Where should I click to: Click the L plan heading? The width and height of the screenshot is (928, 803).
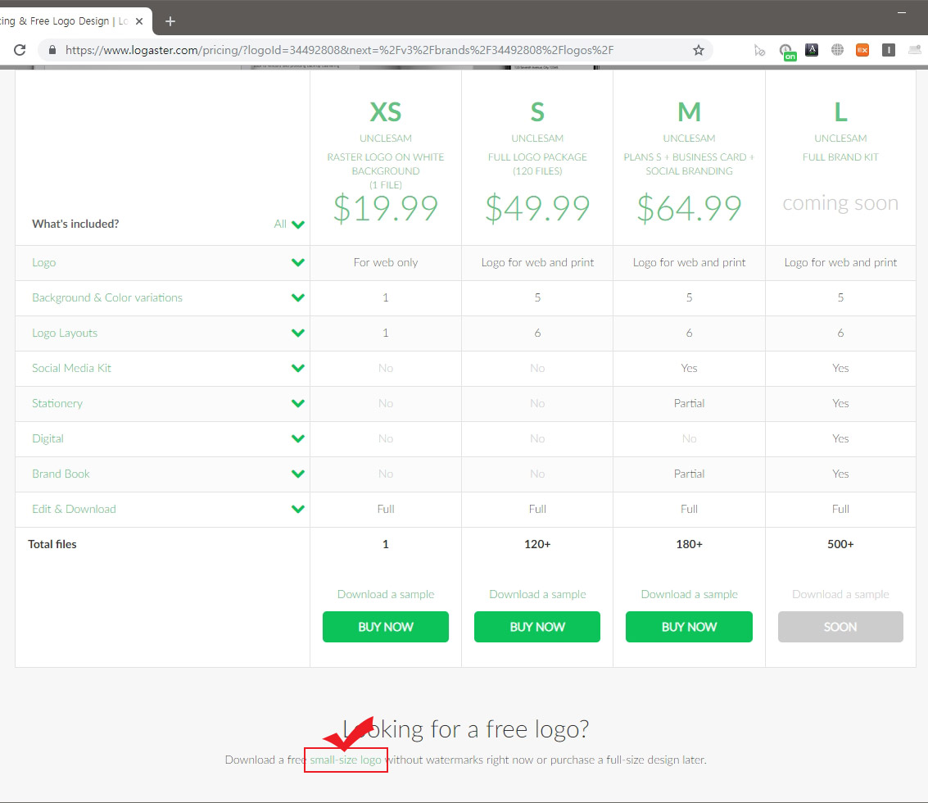pyautogui.click(x=840, y=112)
